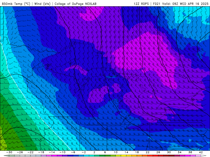This screenshot has height=157, width=210.
Task: Select the positive 26 scale value
Action: (x=158, y=152)
